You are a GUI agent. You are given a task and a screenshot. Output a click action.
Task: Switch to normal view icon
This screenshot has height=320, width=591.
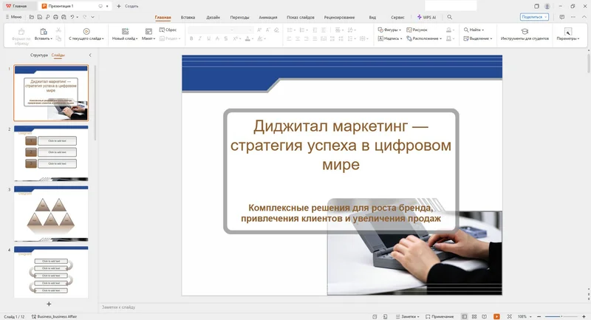[x=465, y=316]
